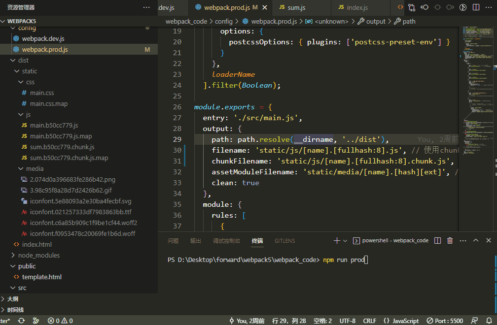The height and width of the screenshot is (325, 497).
Task: Open the changes compare icon in editor toolbar
Action: [412, 7]
